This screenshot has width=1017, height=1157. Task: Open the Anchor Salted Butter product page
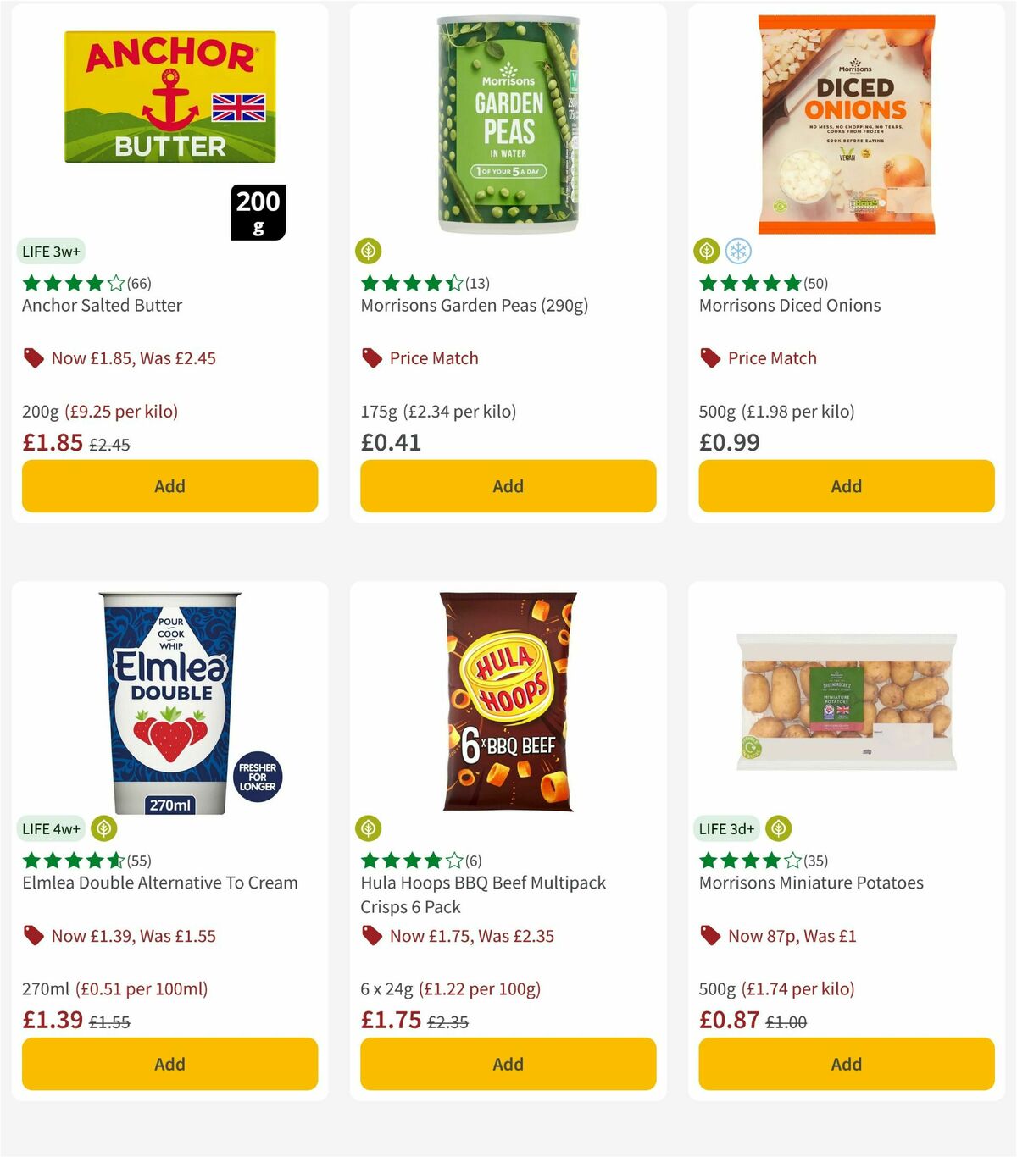click(102, 305)
